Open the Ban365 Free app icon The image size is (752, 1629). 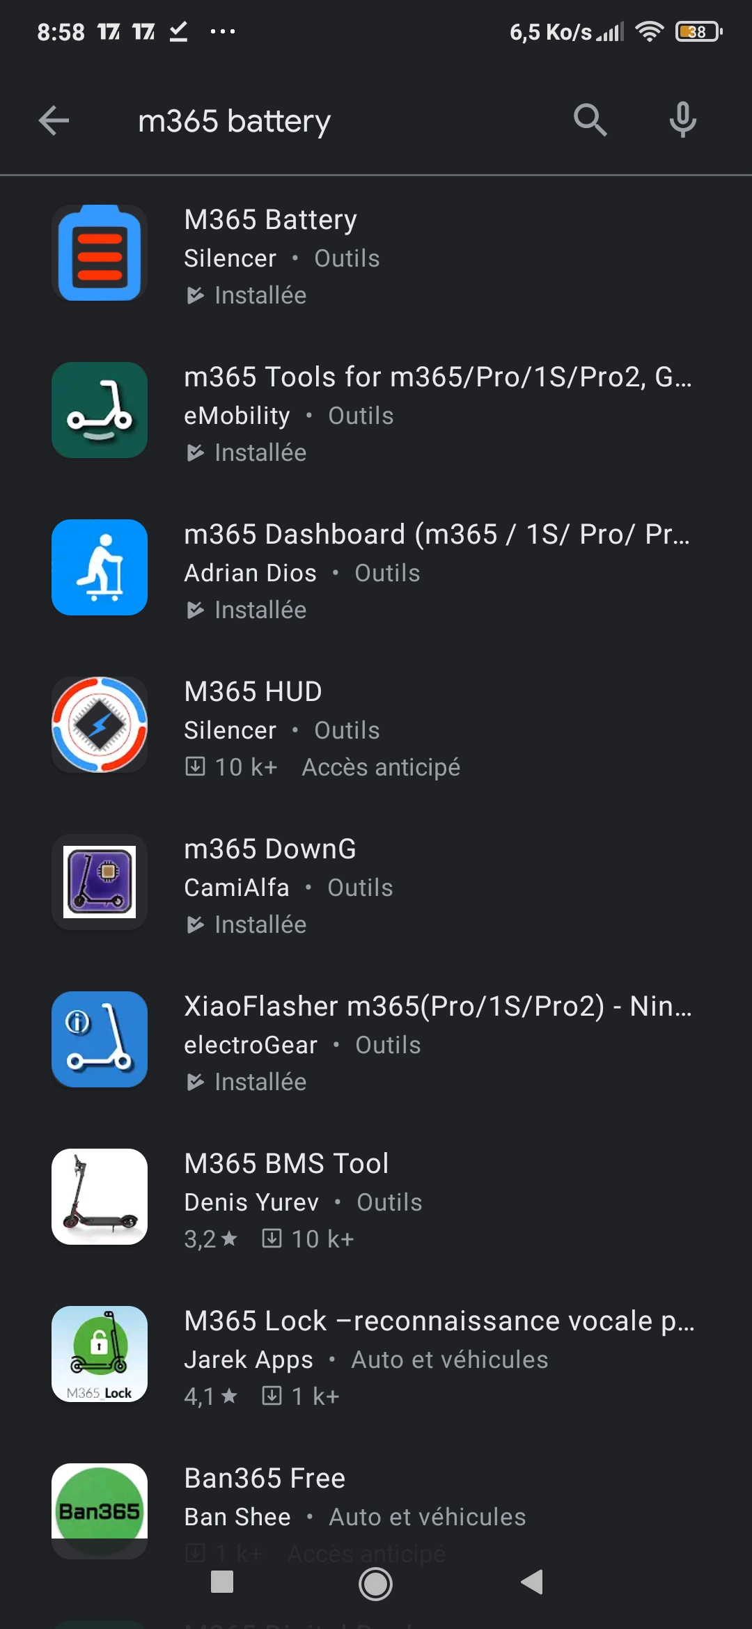[x=100, y=1511]
